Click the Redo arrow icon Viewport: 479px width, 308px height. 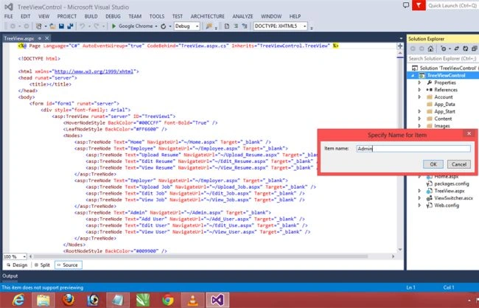point(97,27)
